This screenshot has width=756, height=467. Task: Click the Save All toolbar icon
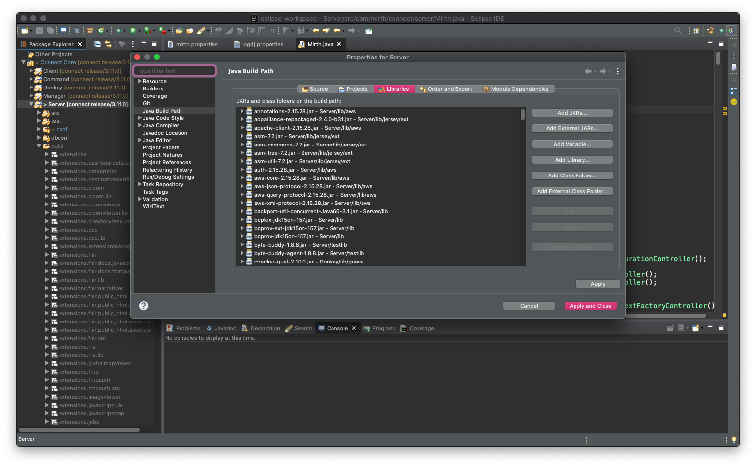50,30
